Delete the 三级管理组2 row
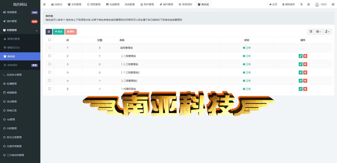 coord(305,73)
